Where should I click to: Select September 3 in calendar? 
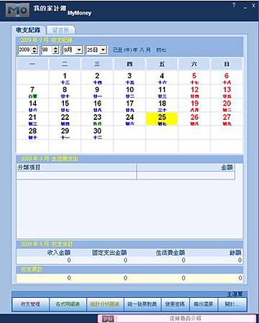(x=129, y=78)
